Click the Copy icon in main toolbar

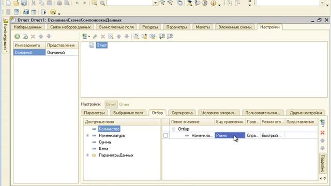[41, 3]
